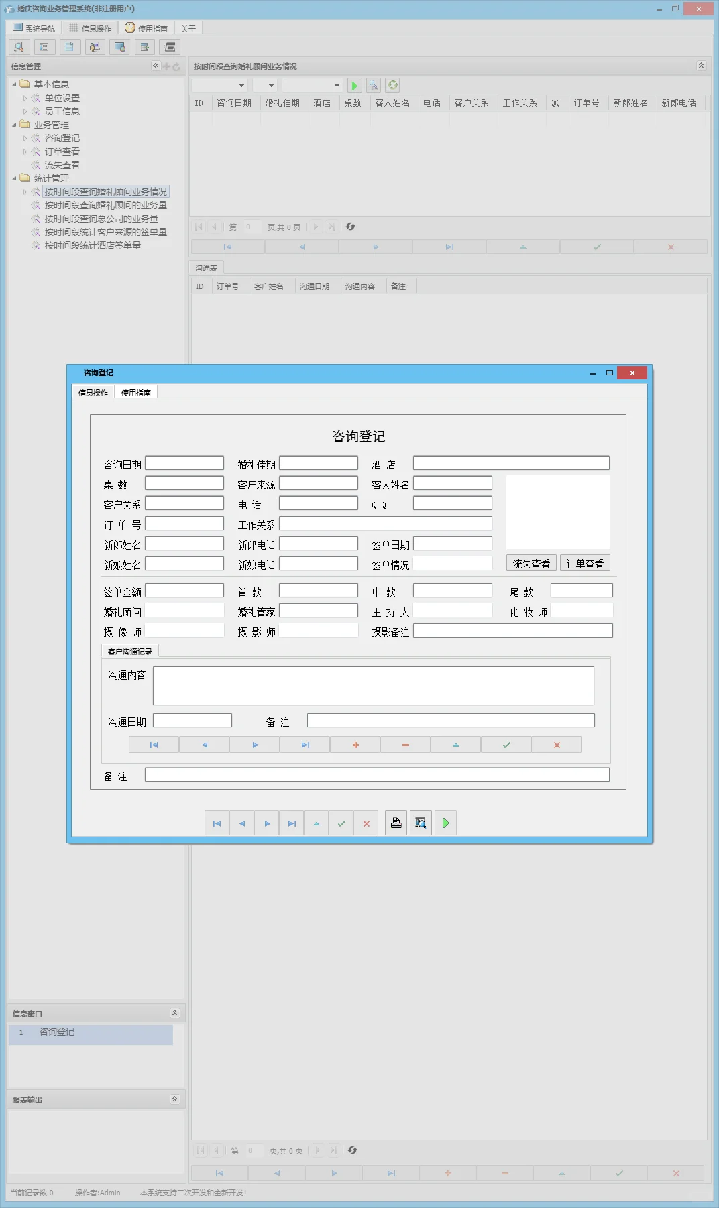
Task: Click the second main toolbar icon (list form)
Action: [x=44, y=47]
